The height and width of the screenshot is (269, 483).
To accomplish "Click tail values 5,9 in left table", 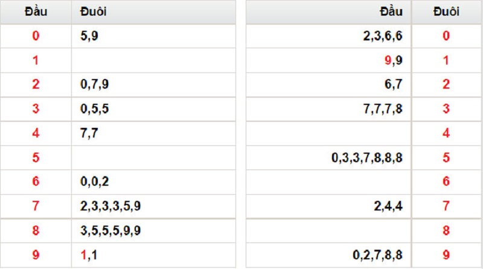I will point(89,36).
